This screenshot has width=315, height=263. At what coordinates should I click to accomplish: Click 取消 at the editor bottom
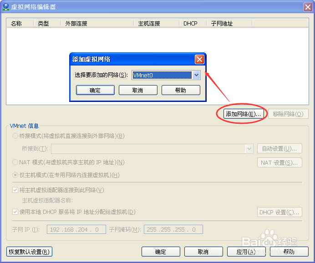pos(203,252)
